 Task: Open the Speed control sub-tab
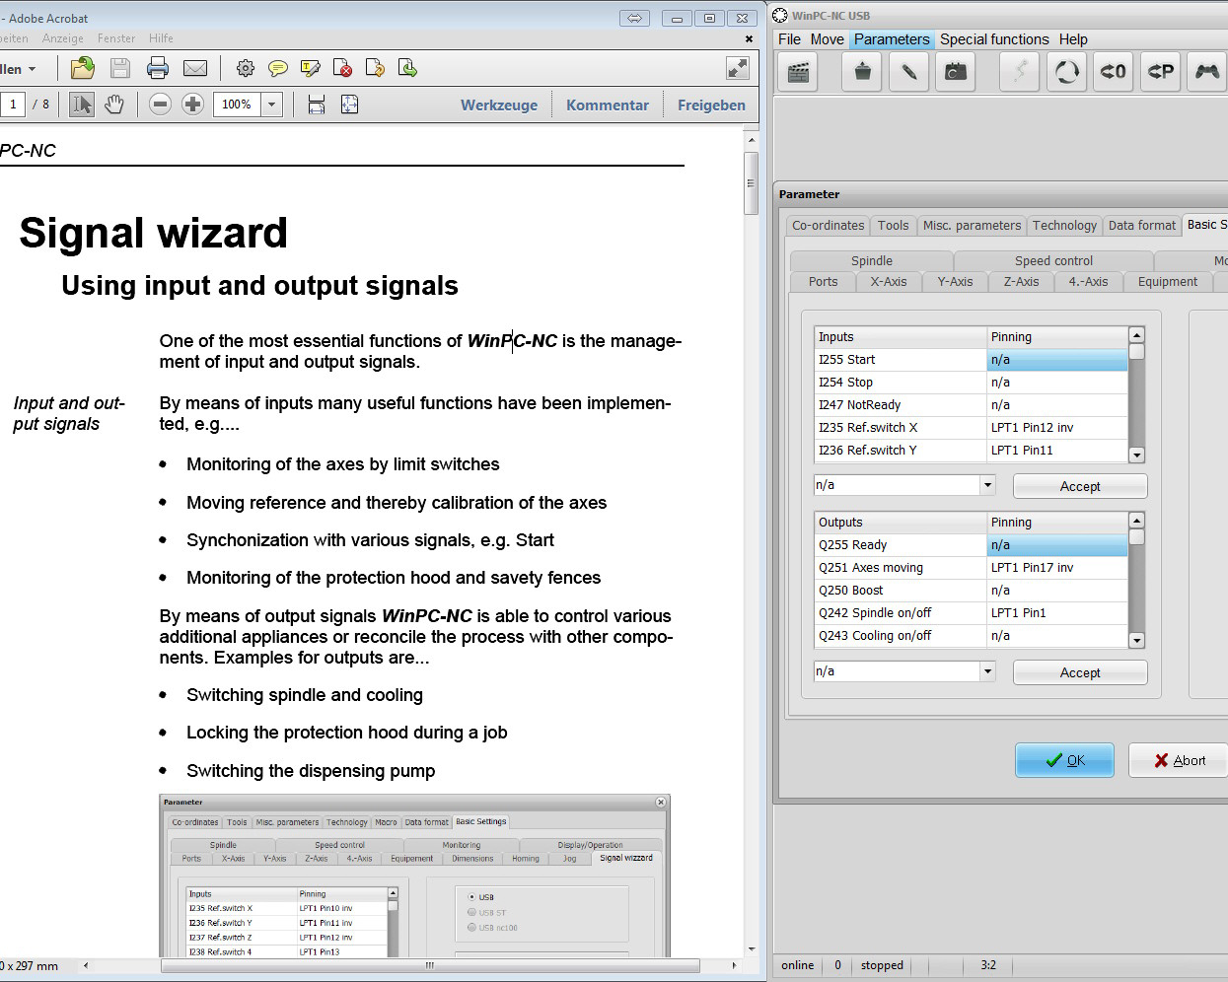point(1053,260)
